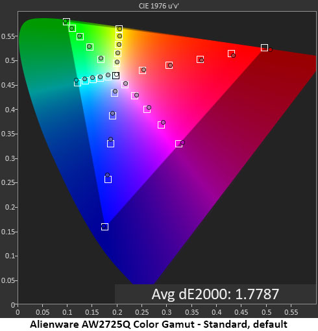Select the second blue square above the blue primary
This screenshot has height=331, width=318.
[x=110, y=143]
